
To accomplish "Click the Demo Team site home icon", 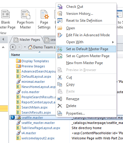I will 30,47.
